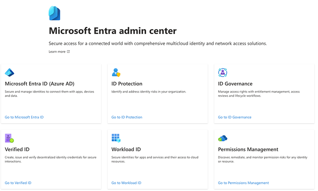Click the ID Governance card heading
The height and width of the screenshot is (191, 318).
[x=235, y=84]
